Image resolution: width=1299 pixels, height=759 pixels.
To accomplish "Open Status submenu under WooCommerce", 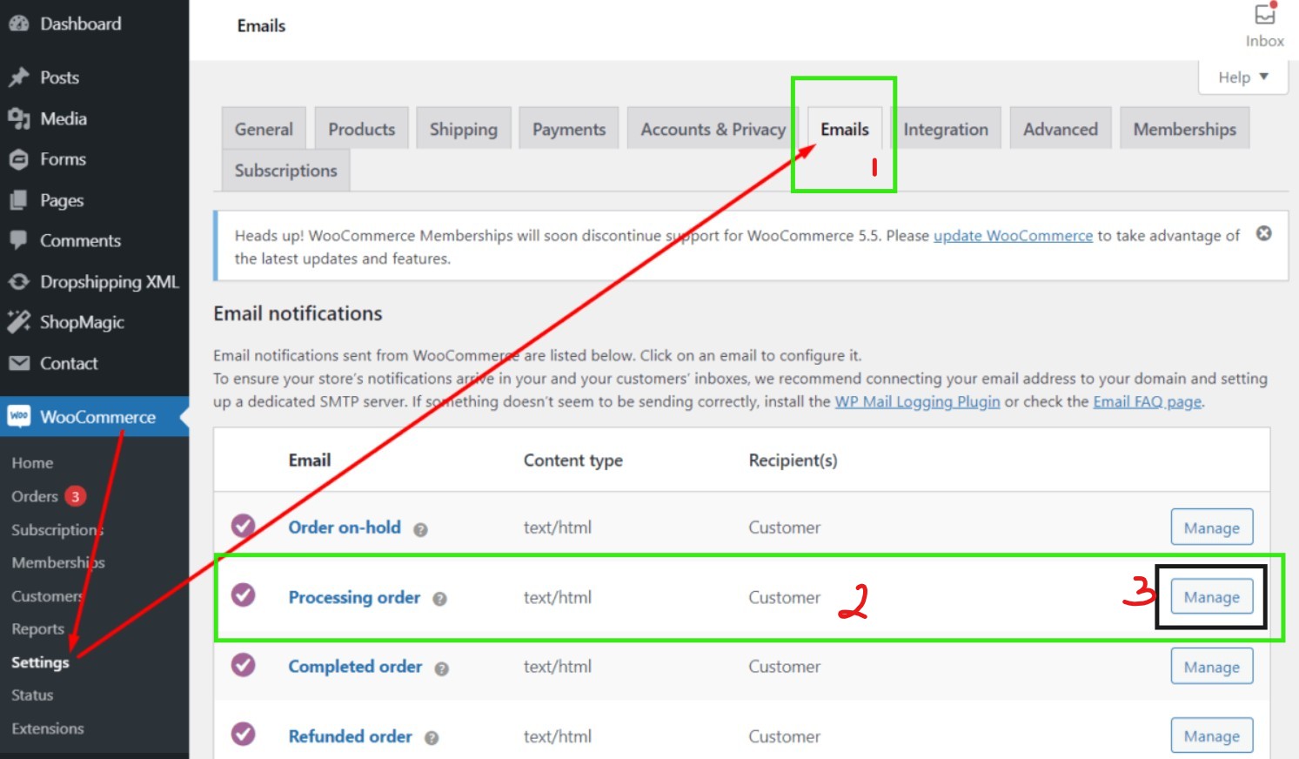I will pyautogui.click(x=32, y=695).
